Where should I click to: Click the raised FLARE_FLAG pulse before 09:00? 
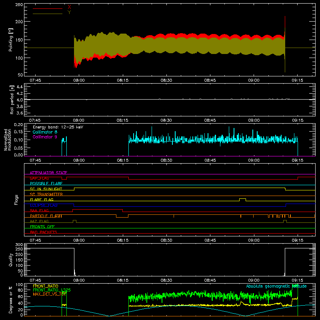coord(242,198)
